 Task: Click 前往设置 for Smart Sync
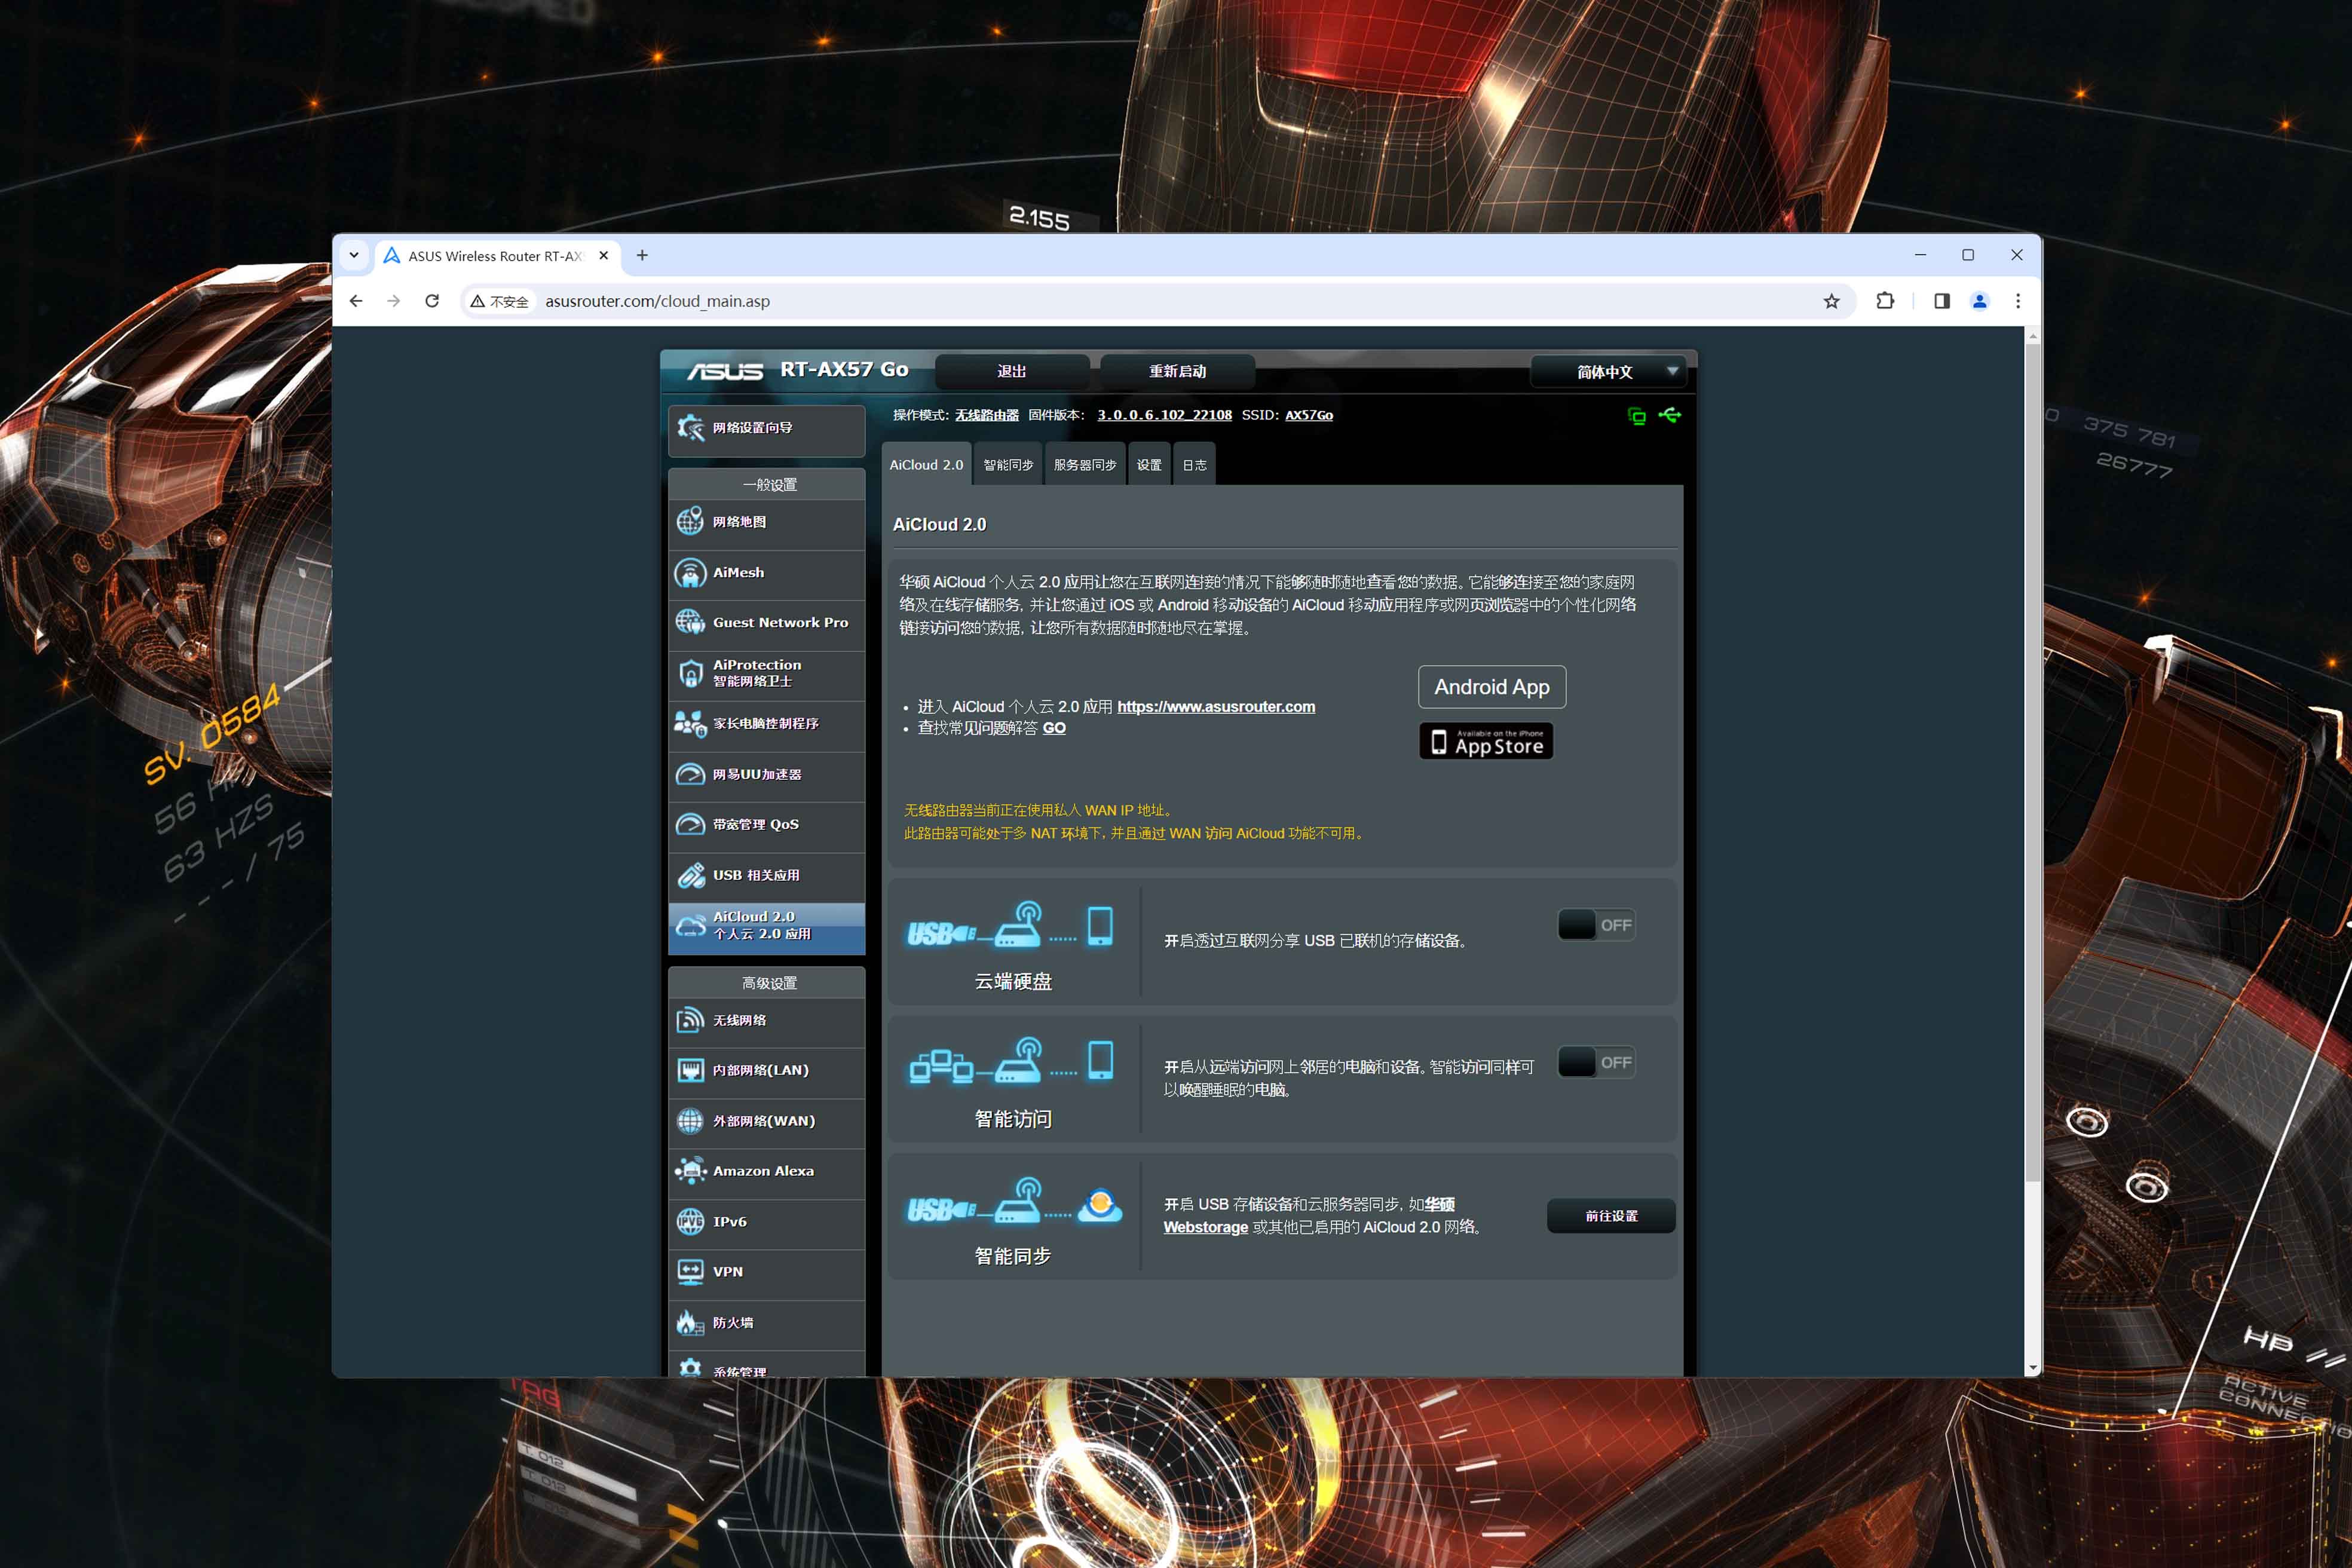click(1611, 1216)
